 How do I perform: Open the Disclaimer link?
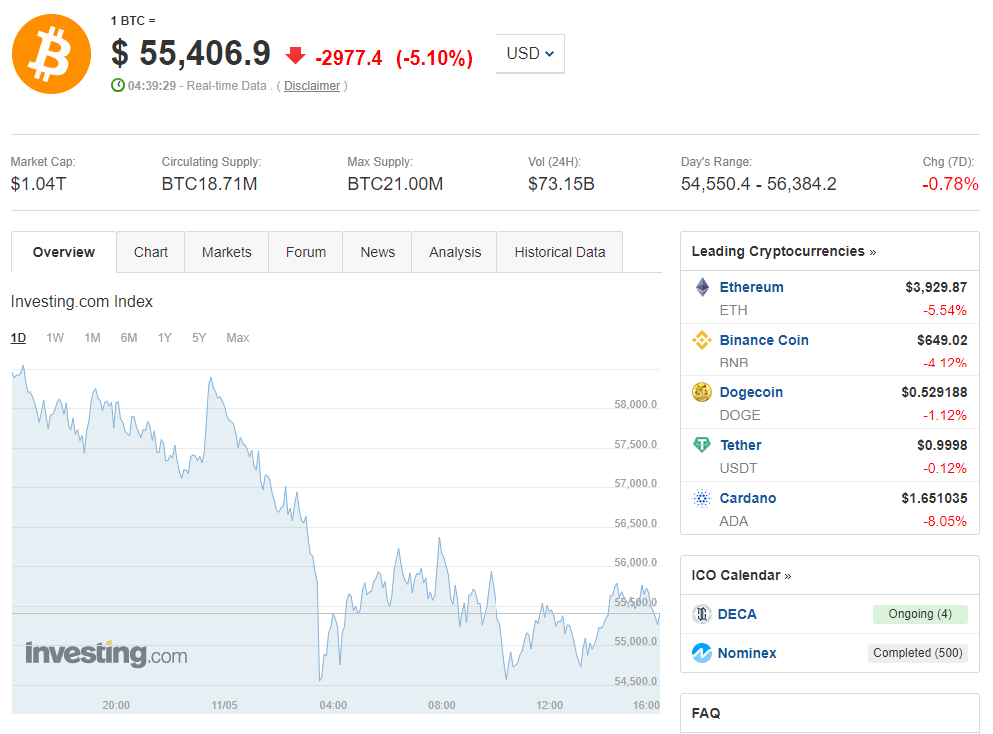(312, 86)
